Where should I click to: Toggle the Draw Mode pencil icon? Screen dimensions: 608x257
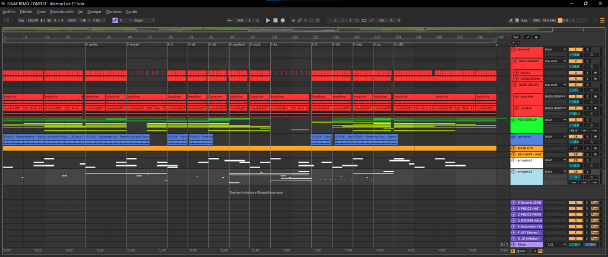511,20
